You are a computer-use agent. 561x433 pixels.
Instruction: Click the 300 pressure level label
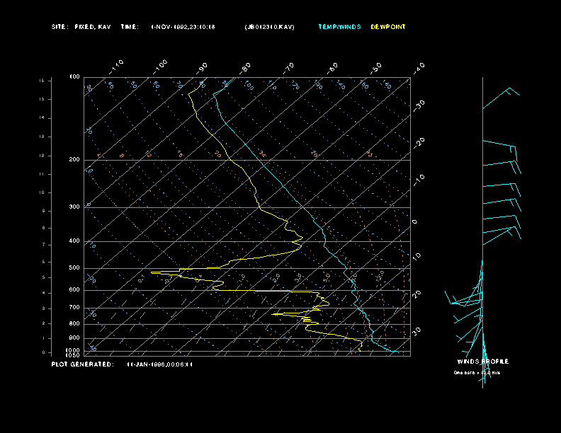coord(74,207)
